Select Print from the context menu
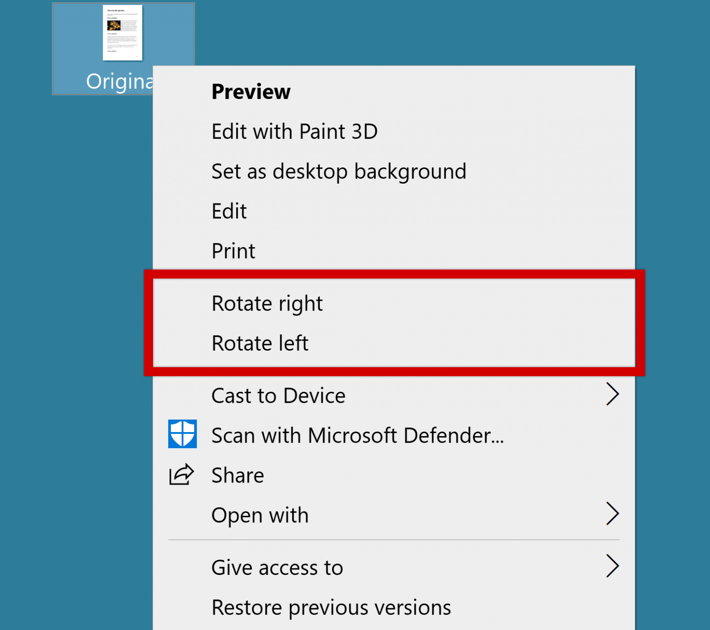 pos(233,250)
